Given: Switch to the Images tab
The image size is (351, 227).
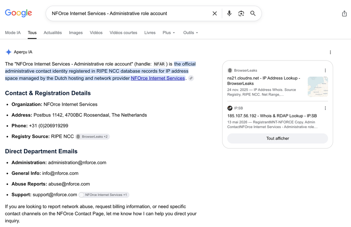Looking at the screenshot, I should (x=76, y=32).
